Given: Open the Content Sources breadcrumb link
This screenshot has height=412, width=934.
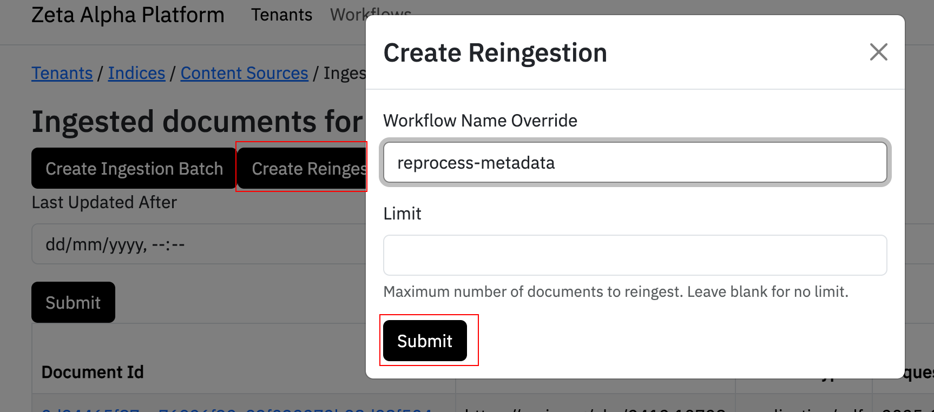Looking at the screenshot, I should coord(244,73).
